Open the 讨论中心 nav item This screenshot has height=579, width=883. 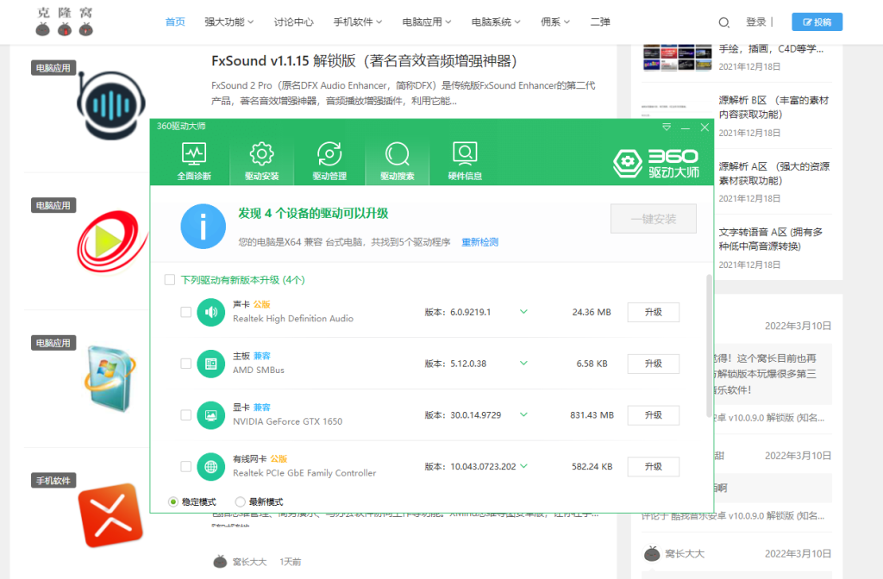293,22
